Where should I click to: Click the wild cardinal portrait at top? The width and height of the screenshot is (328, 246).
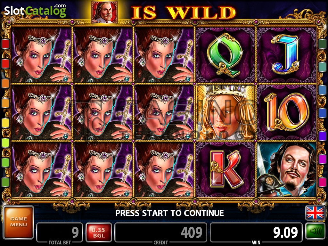104,12
